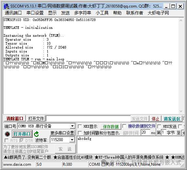Open the 通讯端口 menu
The width and height of the screenshot is (187, 170).
13,13
